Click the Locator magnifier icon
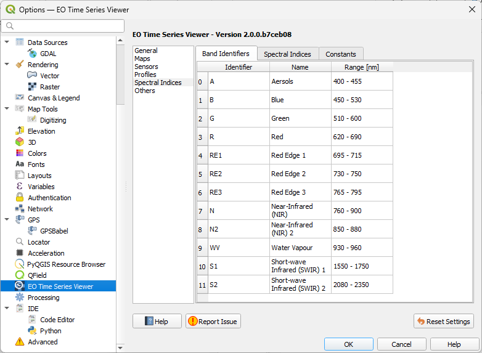 (20, 241)
